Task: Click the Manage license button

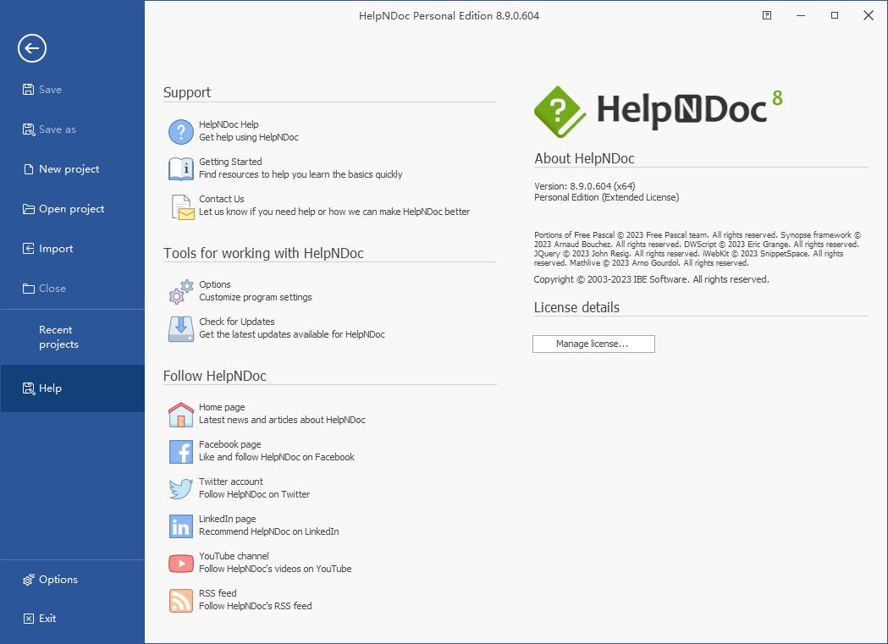Action: (x=593, y=344)
